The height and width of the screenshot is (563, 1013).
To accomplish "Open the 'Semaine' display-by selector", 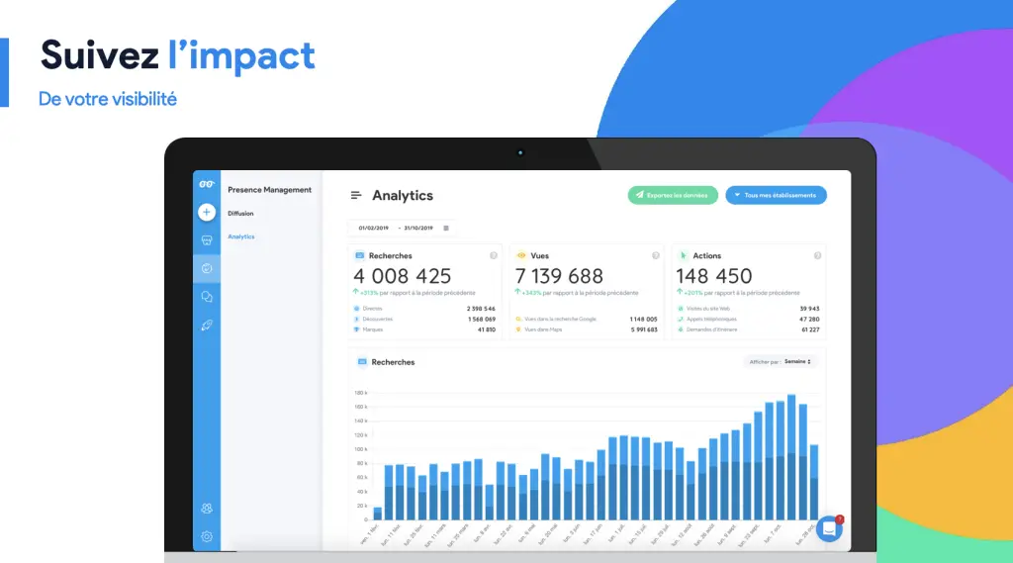I will pos(797,362).
